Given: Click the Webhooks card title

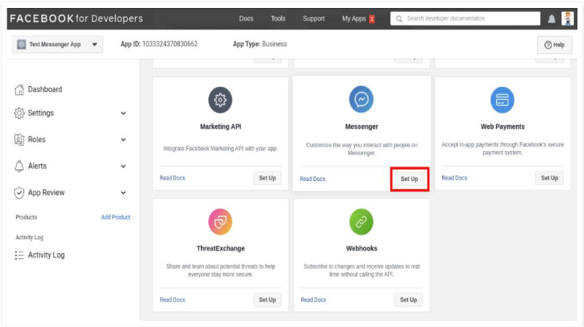Looking at the screenshot, I should [x=361, y=248].
